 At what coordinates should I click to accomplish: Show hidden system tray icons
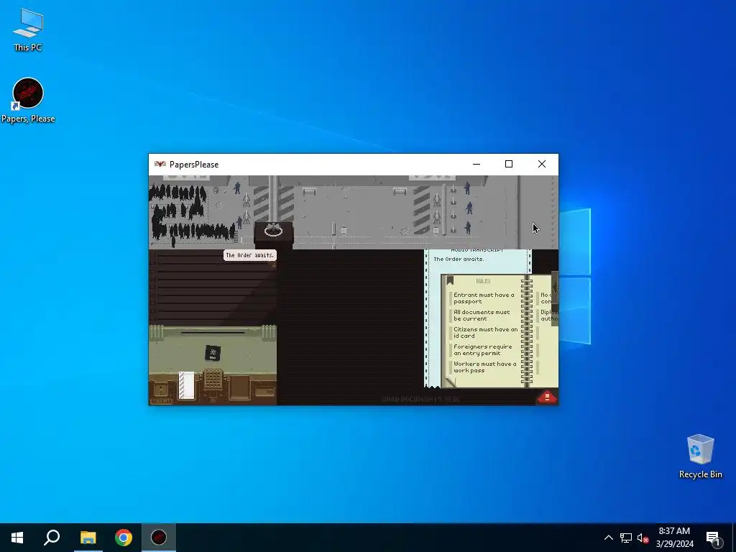[x=608, y=538]
